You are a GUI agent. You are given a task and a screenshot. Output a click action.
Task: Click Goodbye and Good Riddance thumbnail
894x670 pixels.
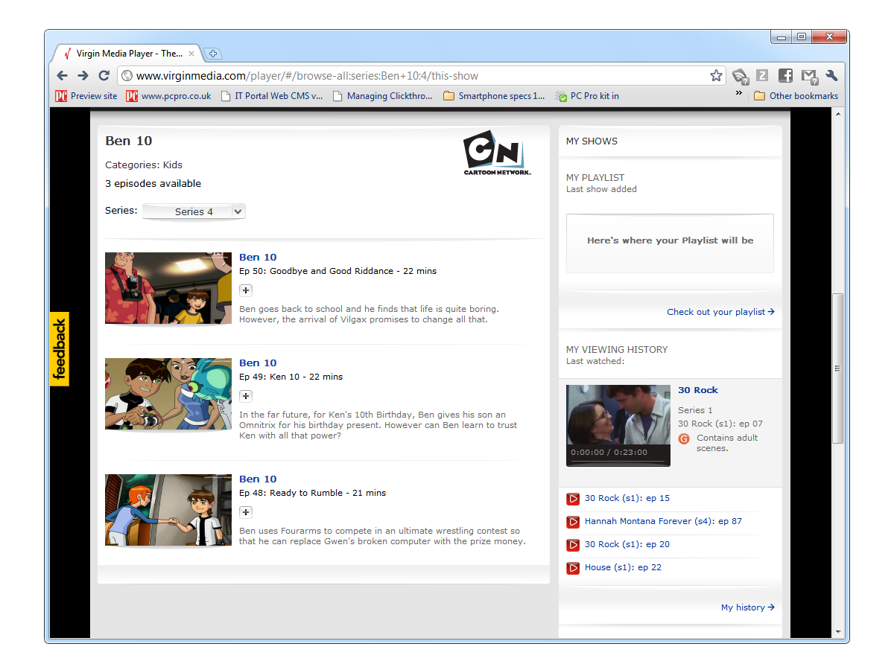pyautogui.click(x=168, y=288)
